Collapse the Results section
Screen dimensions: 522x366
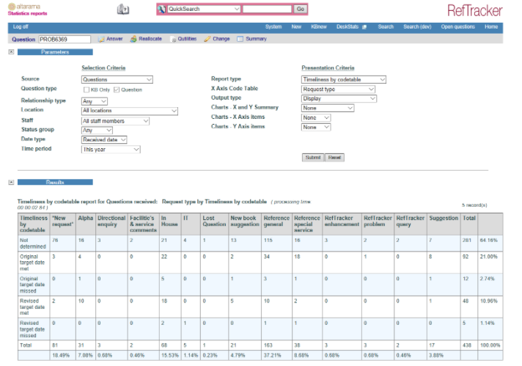coord(11,182)
